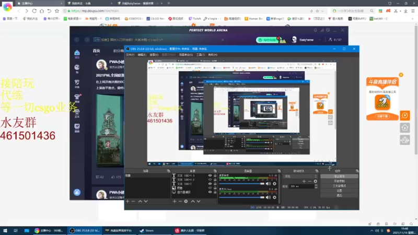418x235 pixels.
Task: Open Settings button in OBS controls
Action: [339, 191]
